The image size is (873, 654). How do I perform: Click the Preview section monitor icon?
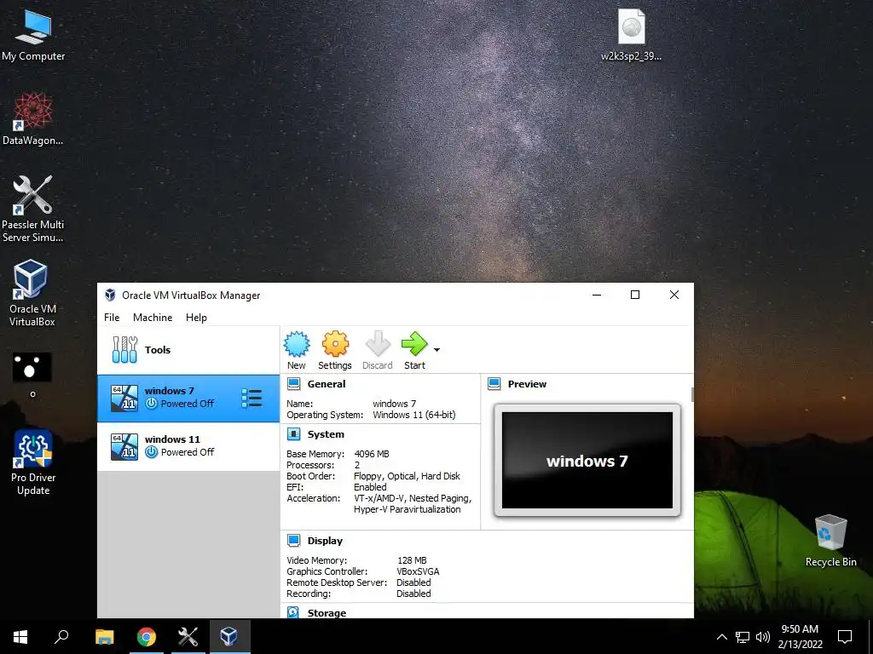pyautogui.click(x=494, y=384)
